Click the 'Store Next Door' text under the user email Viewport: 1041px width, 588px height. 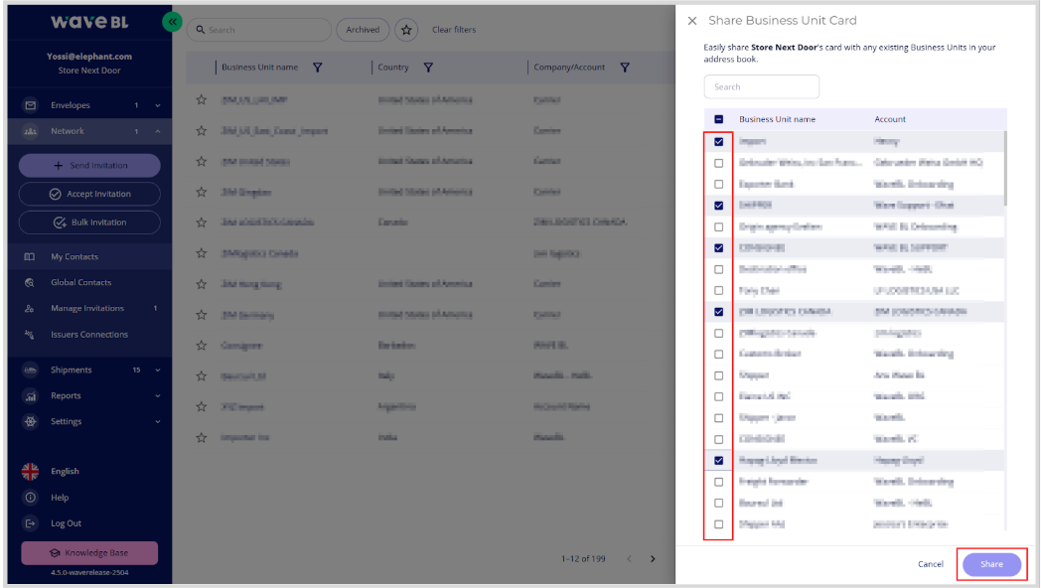(x=89, y=71)
